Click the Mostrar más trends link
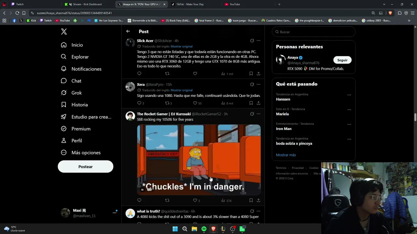 (286, 155)
